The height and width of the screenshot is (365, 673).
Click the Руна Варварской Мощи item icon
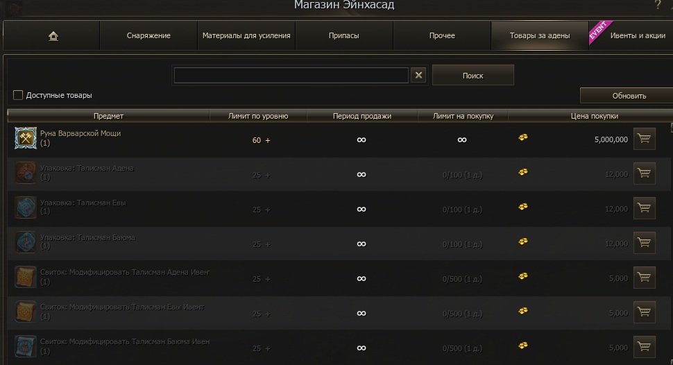point(26,138)
